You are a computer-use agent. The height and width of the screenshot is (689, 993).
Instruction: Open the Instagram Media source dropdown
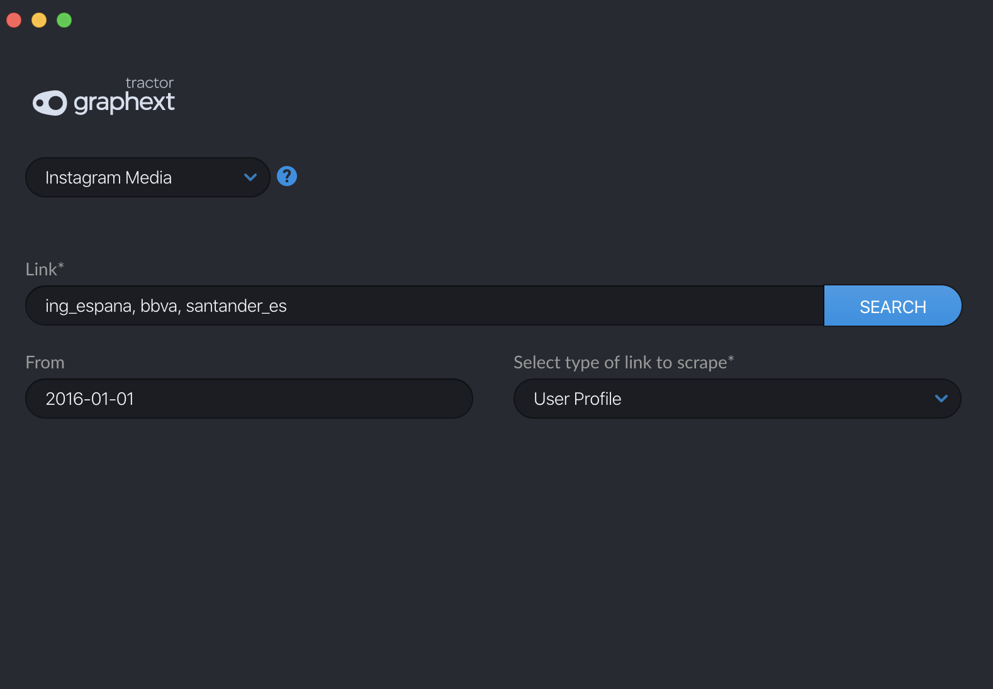[148, 177]
